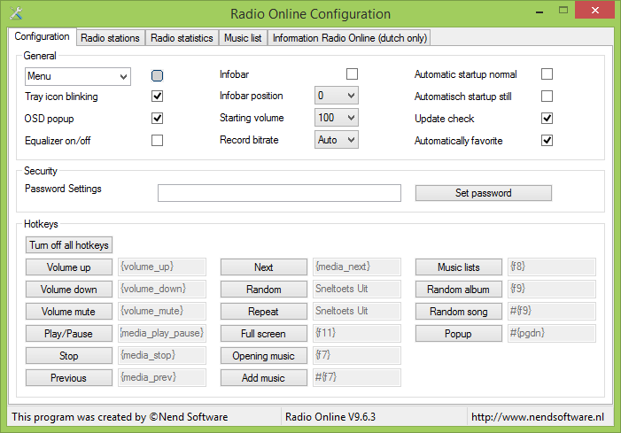
Task: Click the Set password button
Action: coord(484,193)
